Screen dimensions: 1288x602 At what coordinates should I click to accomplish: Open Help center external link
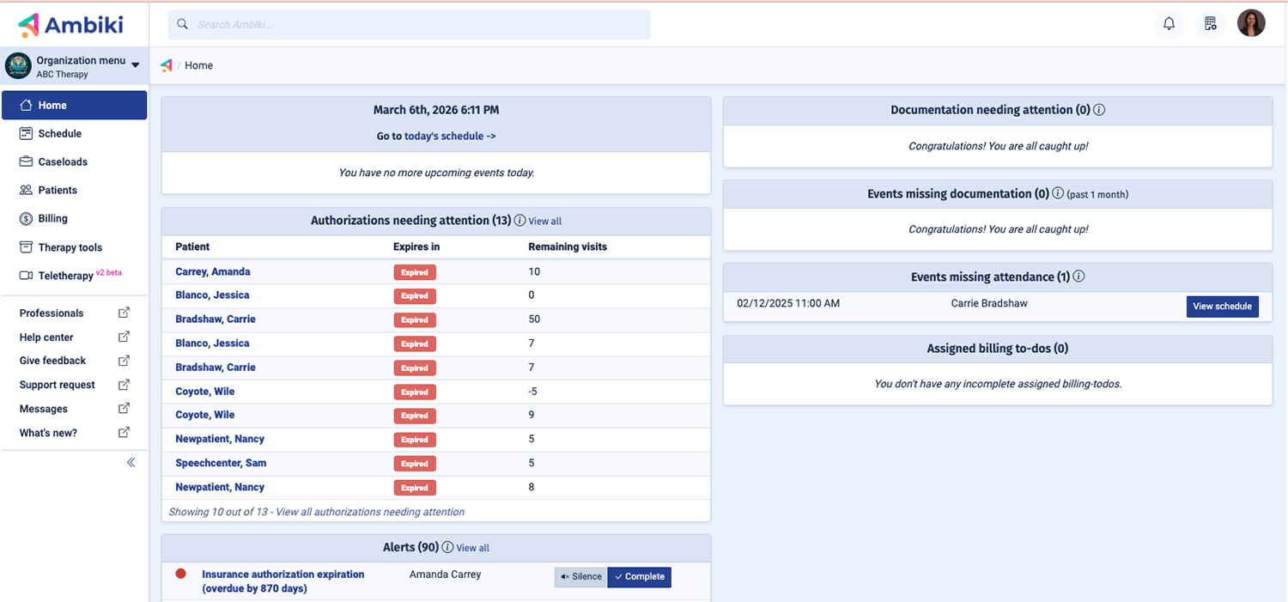click(x=46, y=337)
